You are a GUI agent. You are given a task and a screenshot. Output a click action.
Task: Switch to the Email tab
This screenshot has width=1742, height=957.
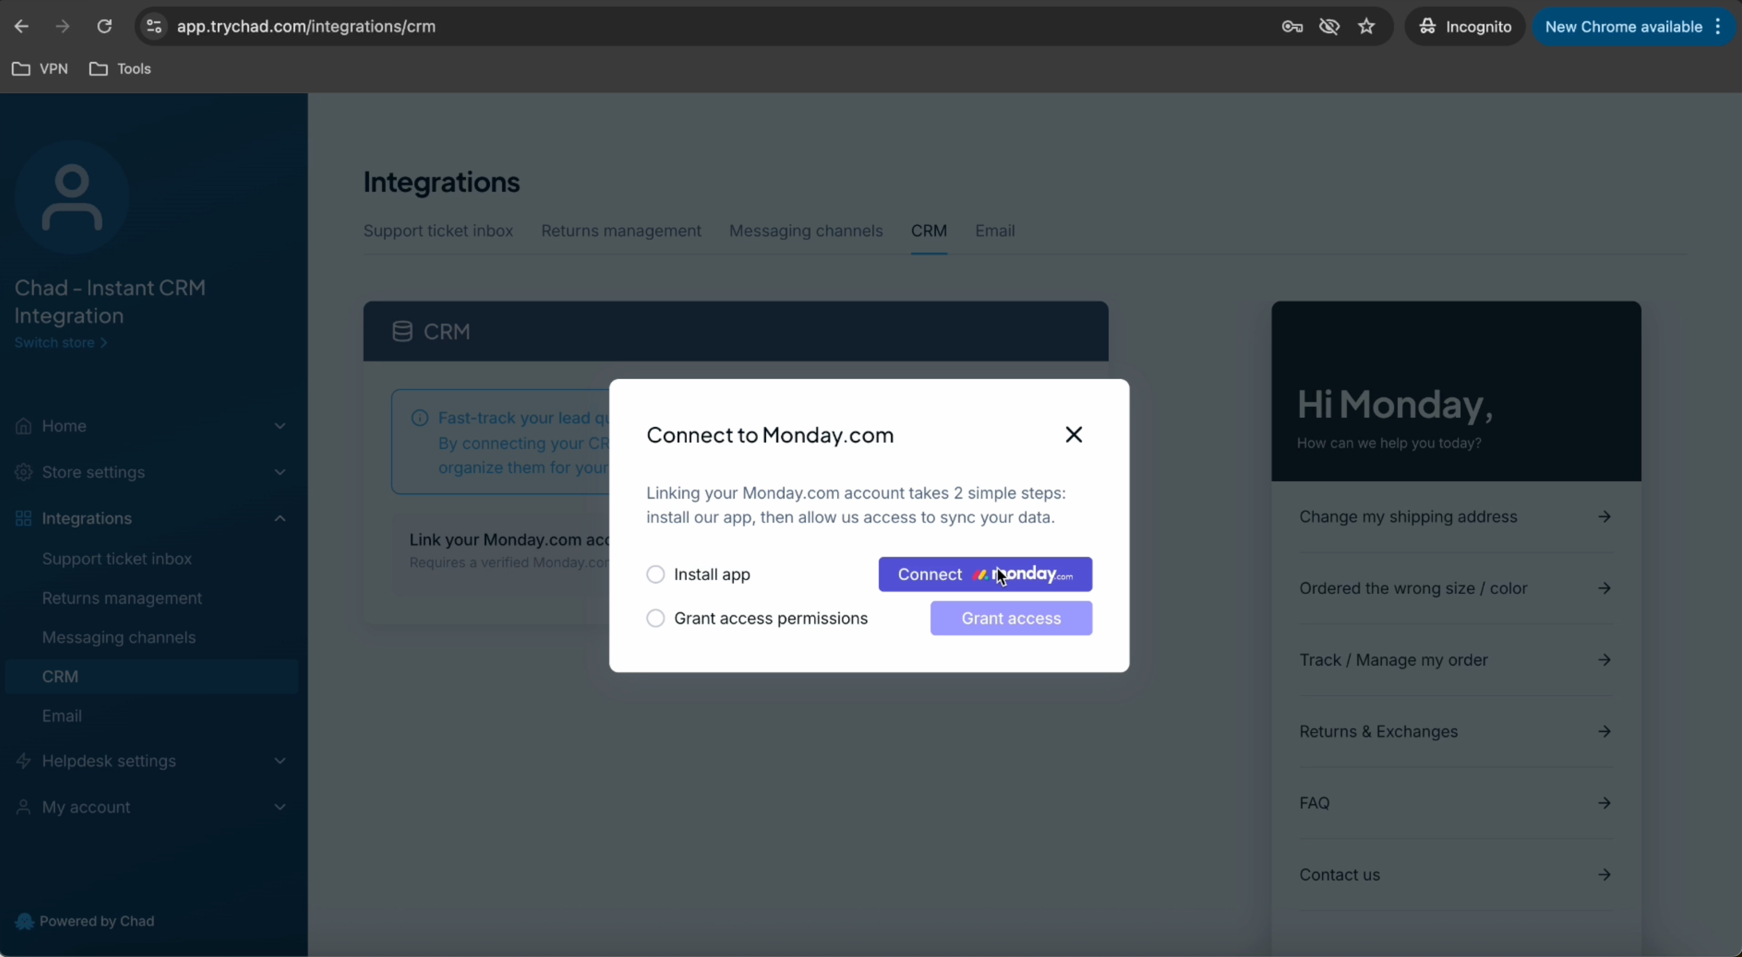pos(995,231)
